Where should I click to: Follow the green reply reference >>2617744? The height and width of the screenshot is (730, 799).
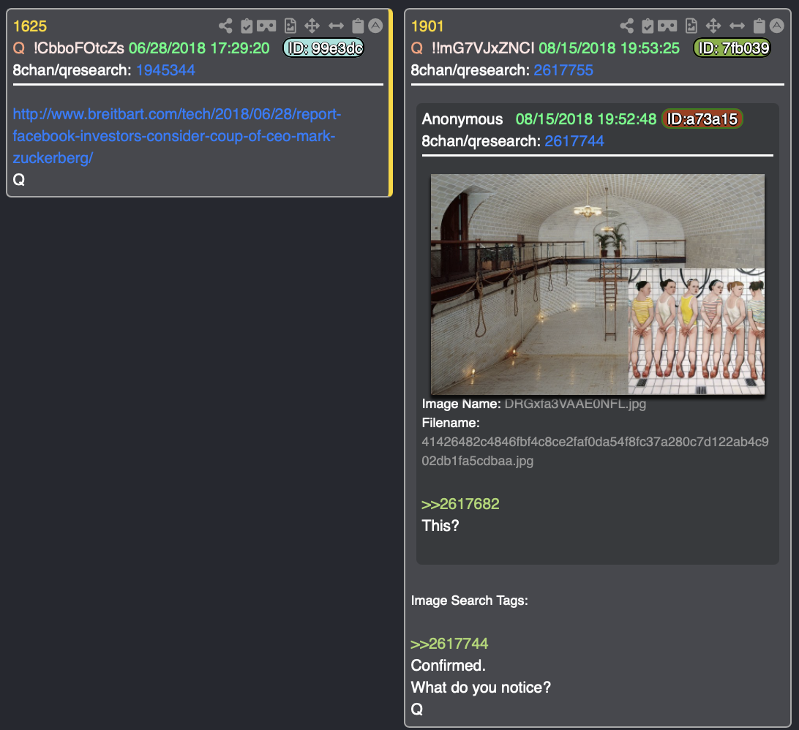coord(449,644)
